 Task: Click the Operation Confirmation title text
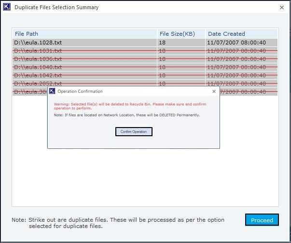point(80,91)
